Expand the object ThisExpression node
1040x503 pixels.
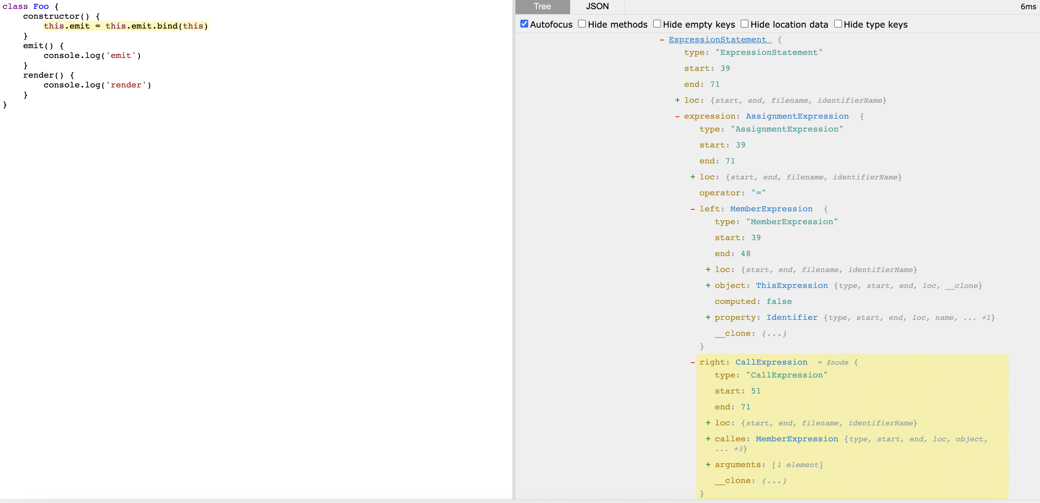click(708, 286)
